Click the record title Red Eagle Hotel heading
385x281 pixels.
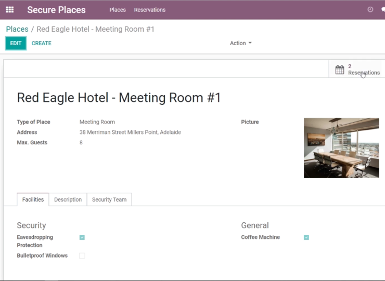119,98
